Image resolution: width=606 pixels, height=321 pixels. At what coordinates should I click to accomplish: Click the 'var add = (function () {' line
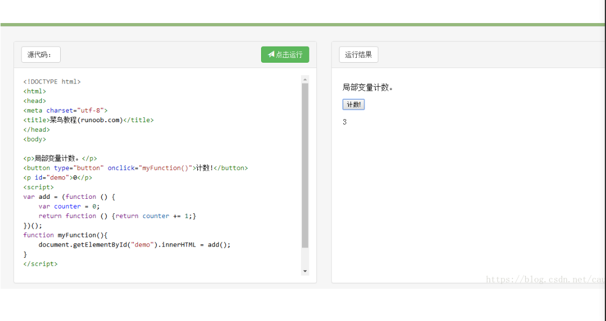(69, 197)
